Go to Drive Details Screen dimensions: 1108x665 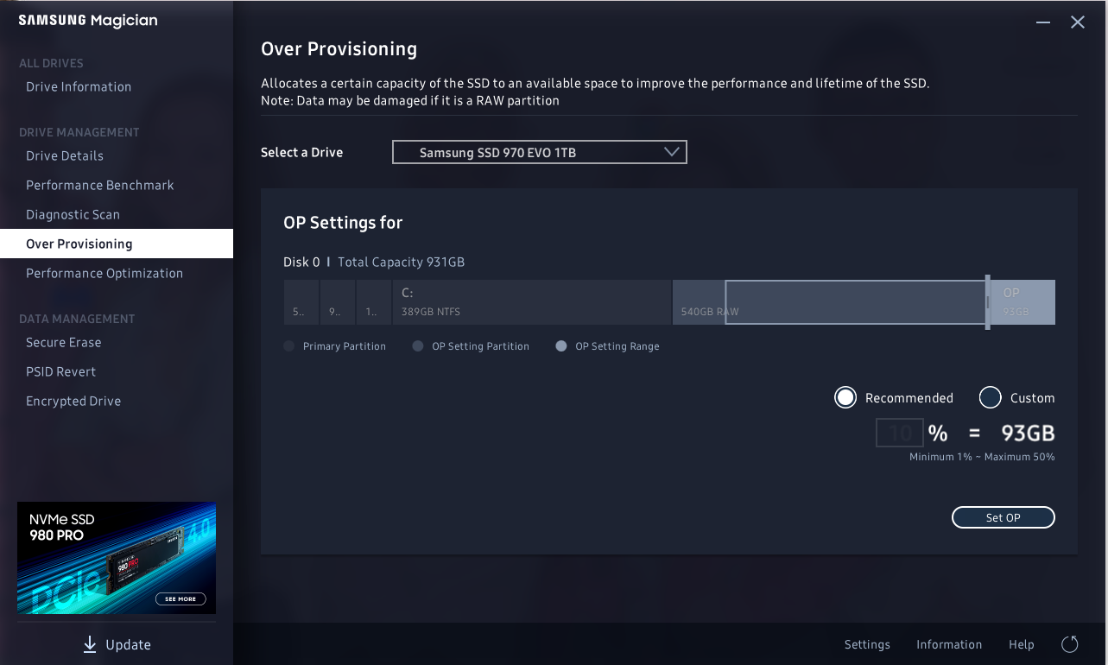click(65, 155)
